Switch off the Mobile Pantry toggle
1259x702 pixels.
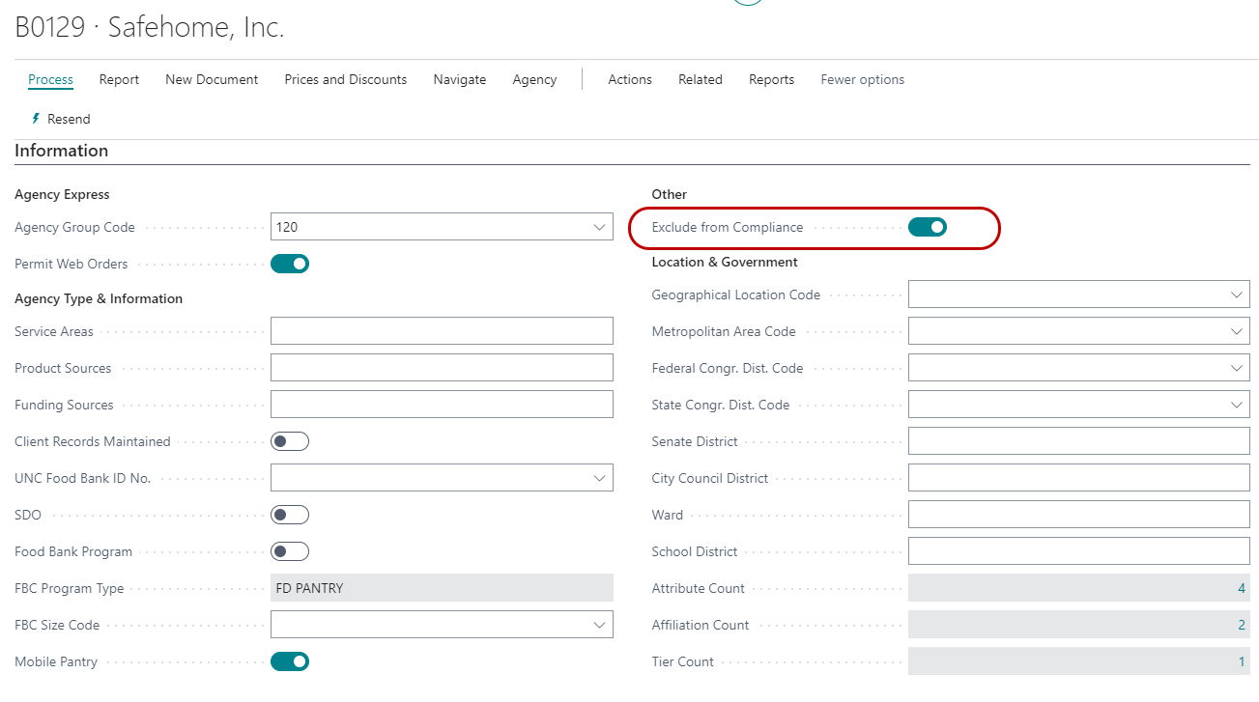tap(289, 661)
